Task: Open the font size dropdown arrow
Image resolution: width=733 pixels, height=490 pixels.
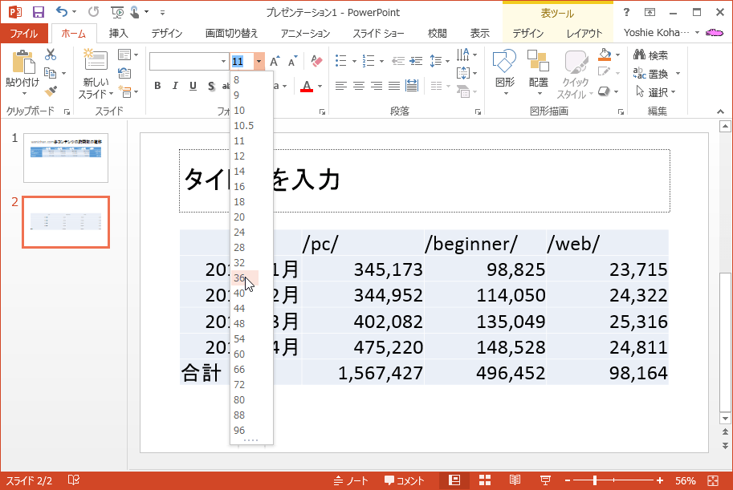Action: coord(259,61)
